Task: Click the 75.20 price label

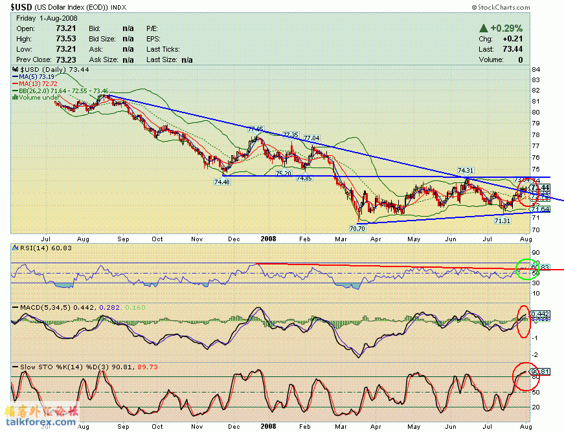Action: (284, 173)
